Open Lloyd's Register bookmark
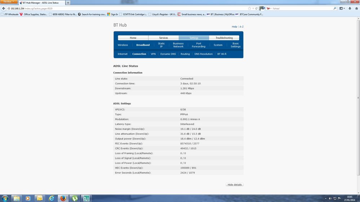The image size is (360, 202). tap(162, 14)
